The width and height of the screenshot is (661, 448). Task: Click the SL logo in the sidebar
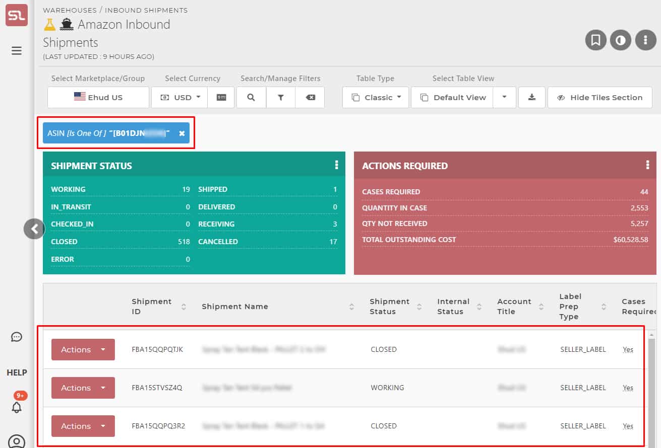pos(17,16)
